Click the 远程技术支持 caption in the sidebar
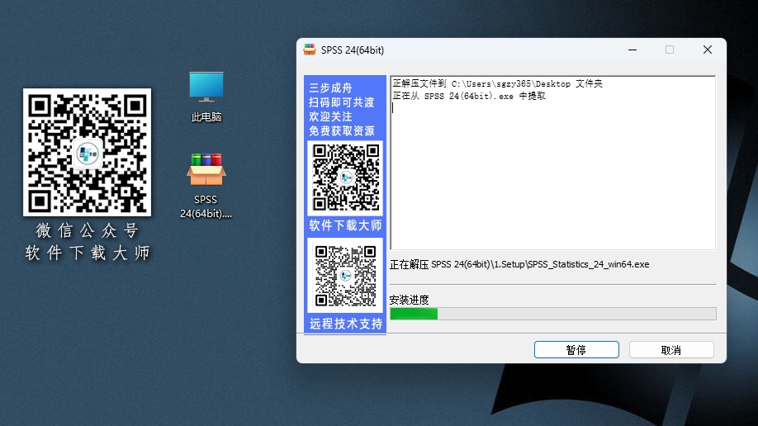Image resolution: width=758 pixels, height=426 pixels. click(x=346, y=324)
